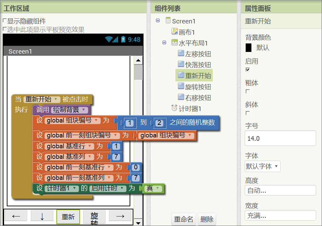Viewport: 322px width, 226px height.
Task: Click the 字号 input field
Action: tap(280, 138)
